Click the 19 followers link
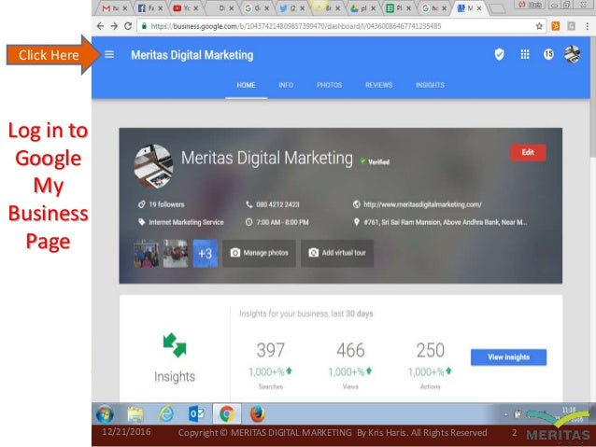Viewport: 596px width, 447px height. coord(162,204)
